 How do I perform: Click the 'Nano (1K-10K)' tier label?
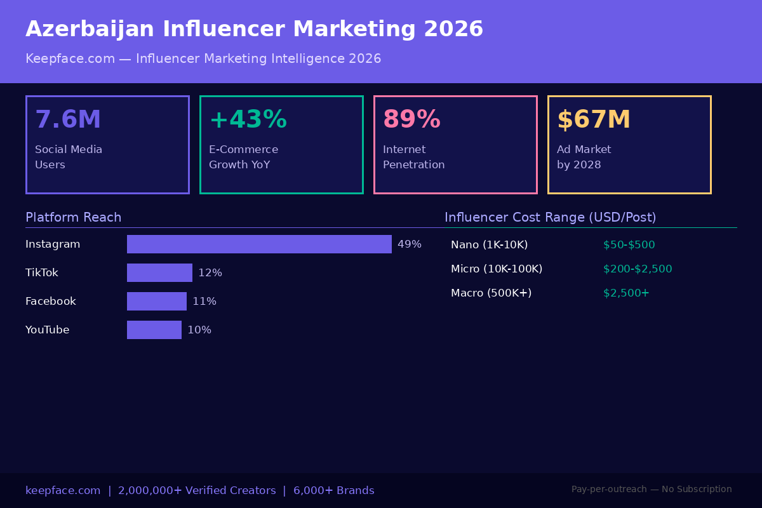(x=490, y=245)
